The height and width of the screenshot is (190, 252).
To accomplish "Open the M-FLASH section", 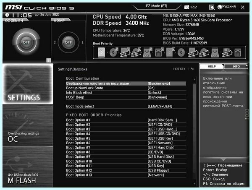I will pos(28,167).
